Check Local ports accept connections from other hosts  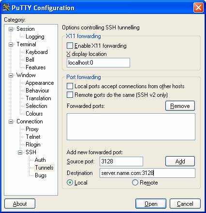point(70,86)
